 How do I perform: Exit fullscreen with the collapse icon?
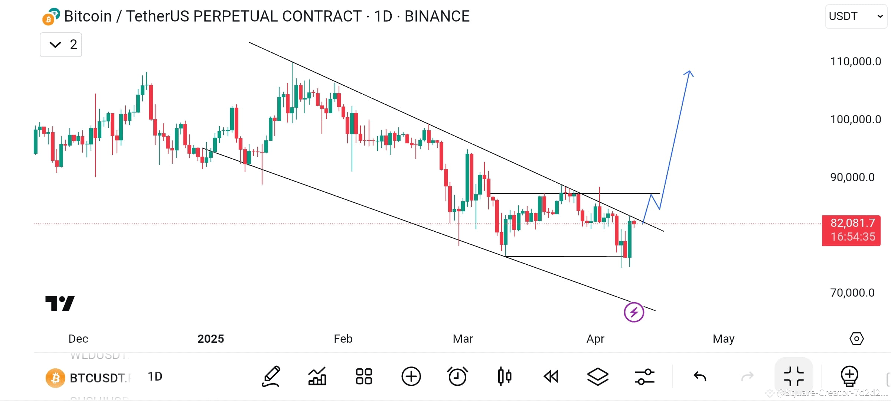pos(794,376)
